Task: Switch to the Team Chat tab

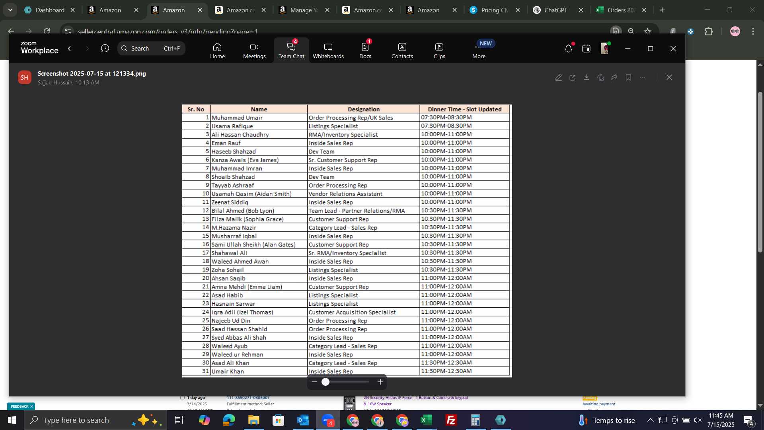Action: 291,51
